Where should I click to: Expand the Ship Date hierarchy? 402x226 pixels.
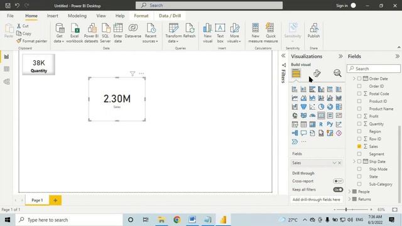tap(354, 161)
